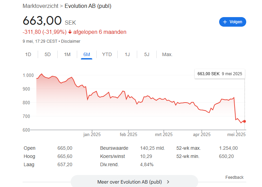Click the Volgen follow button
Image resolution: width=262 pixels, height=187 pixels.
pos(233,22)
